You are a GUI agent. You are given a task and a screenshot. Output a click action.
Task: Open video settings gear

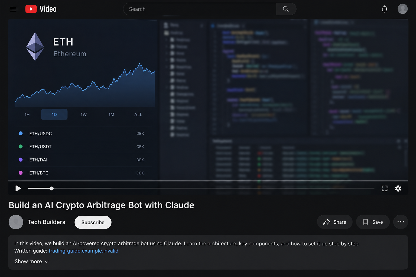pyautogui.click(x=398, y=188)
